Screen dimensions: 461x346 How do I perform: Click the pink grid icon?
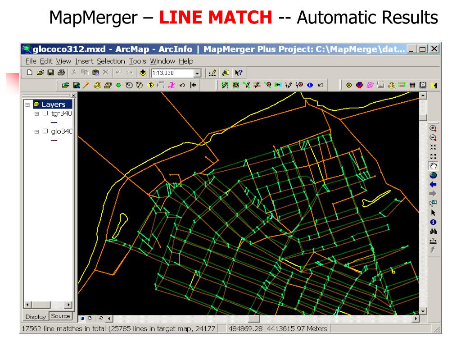(370, 85)
